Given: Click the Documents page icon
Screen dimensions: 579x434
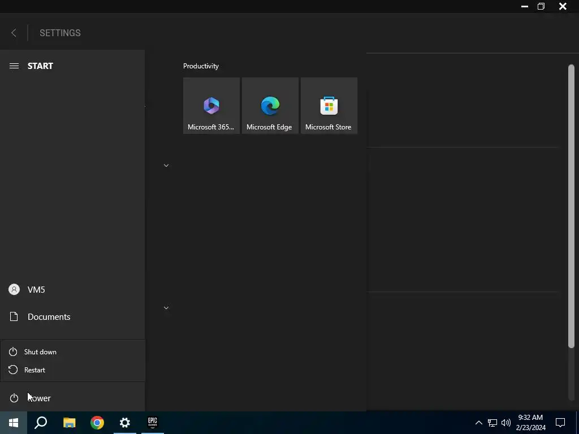Looking at the screenshot, I should [14, 316].
